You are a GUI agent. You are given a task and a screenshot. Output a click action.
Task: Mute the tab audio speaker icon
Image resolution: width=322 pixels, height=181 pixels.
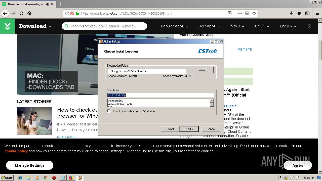pos(48,4)
